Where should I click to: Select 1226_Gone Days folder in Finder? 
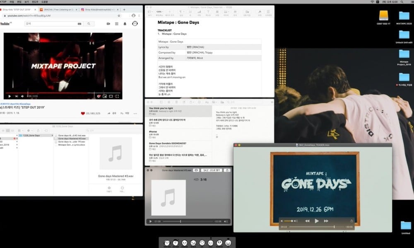[36, 136]
